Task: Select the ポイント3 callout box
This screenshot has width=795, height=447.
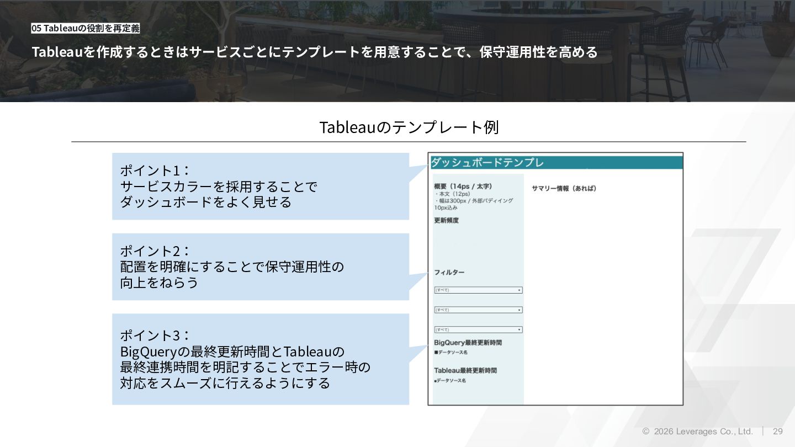Action: tap(261, 359)
